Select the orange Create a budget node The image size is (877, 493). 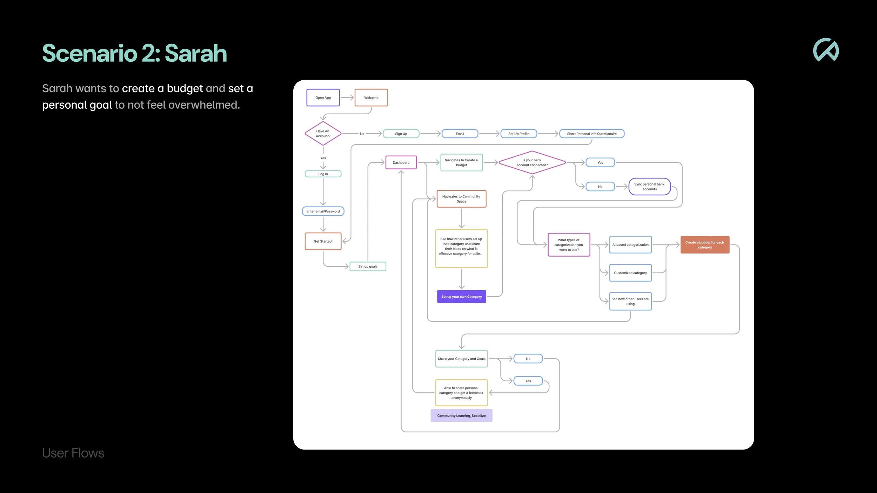705,245
